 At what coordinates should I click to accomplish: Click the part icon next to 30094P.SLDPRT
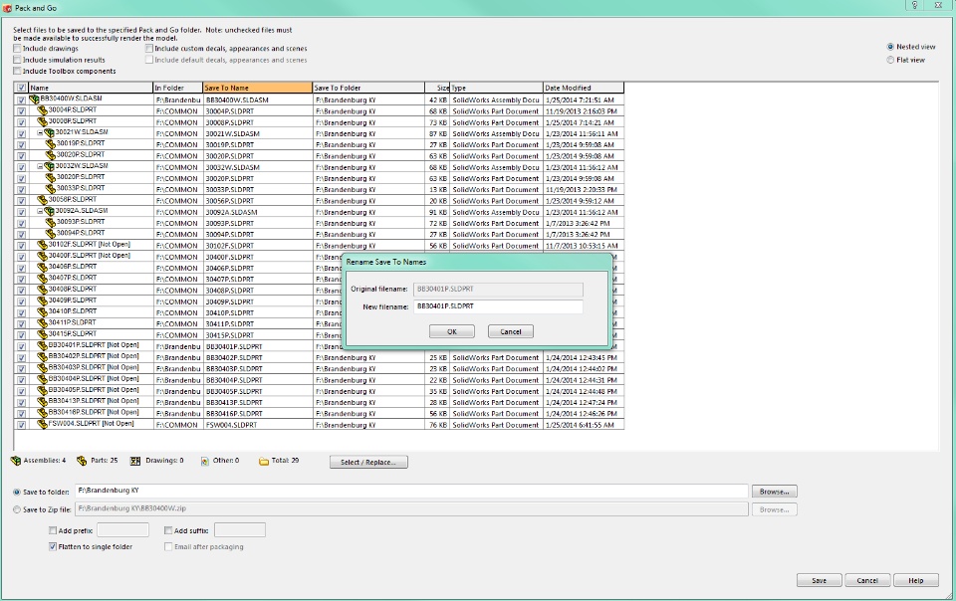51,234
